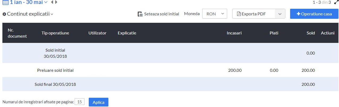The width and height of the screenshot is (339, 107).
Task: Go to next period arrow
Action: pos(56,2)
